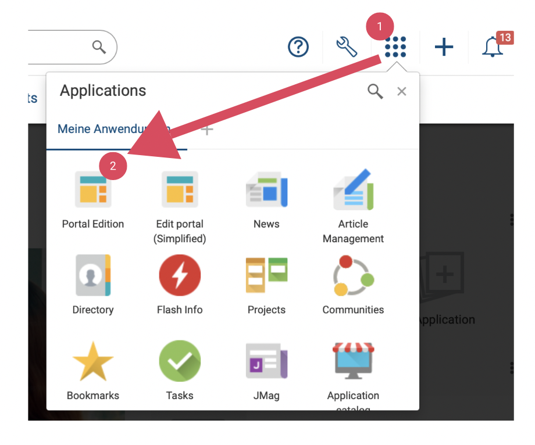Open the wrench administration menu
This screenshot has width=535, height=445.
click(347, 46)
